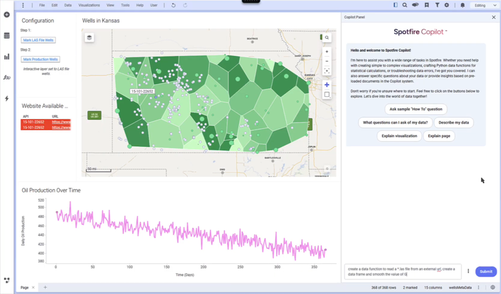Click the URL column header
Image resolution: width=501 pixels, height=294 pixels.
click(x=55, y=116)
